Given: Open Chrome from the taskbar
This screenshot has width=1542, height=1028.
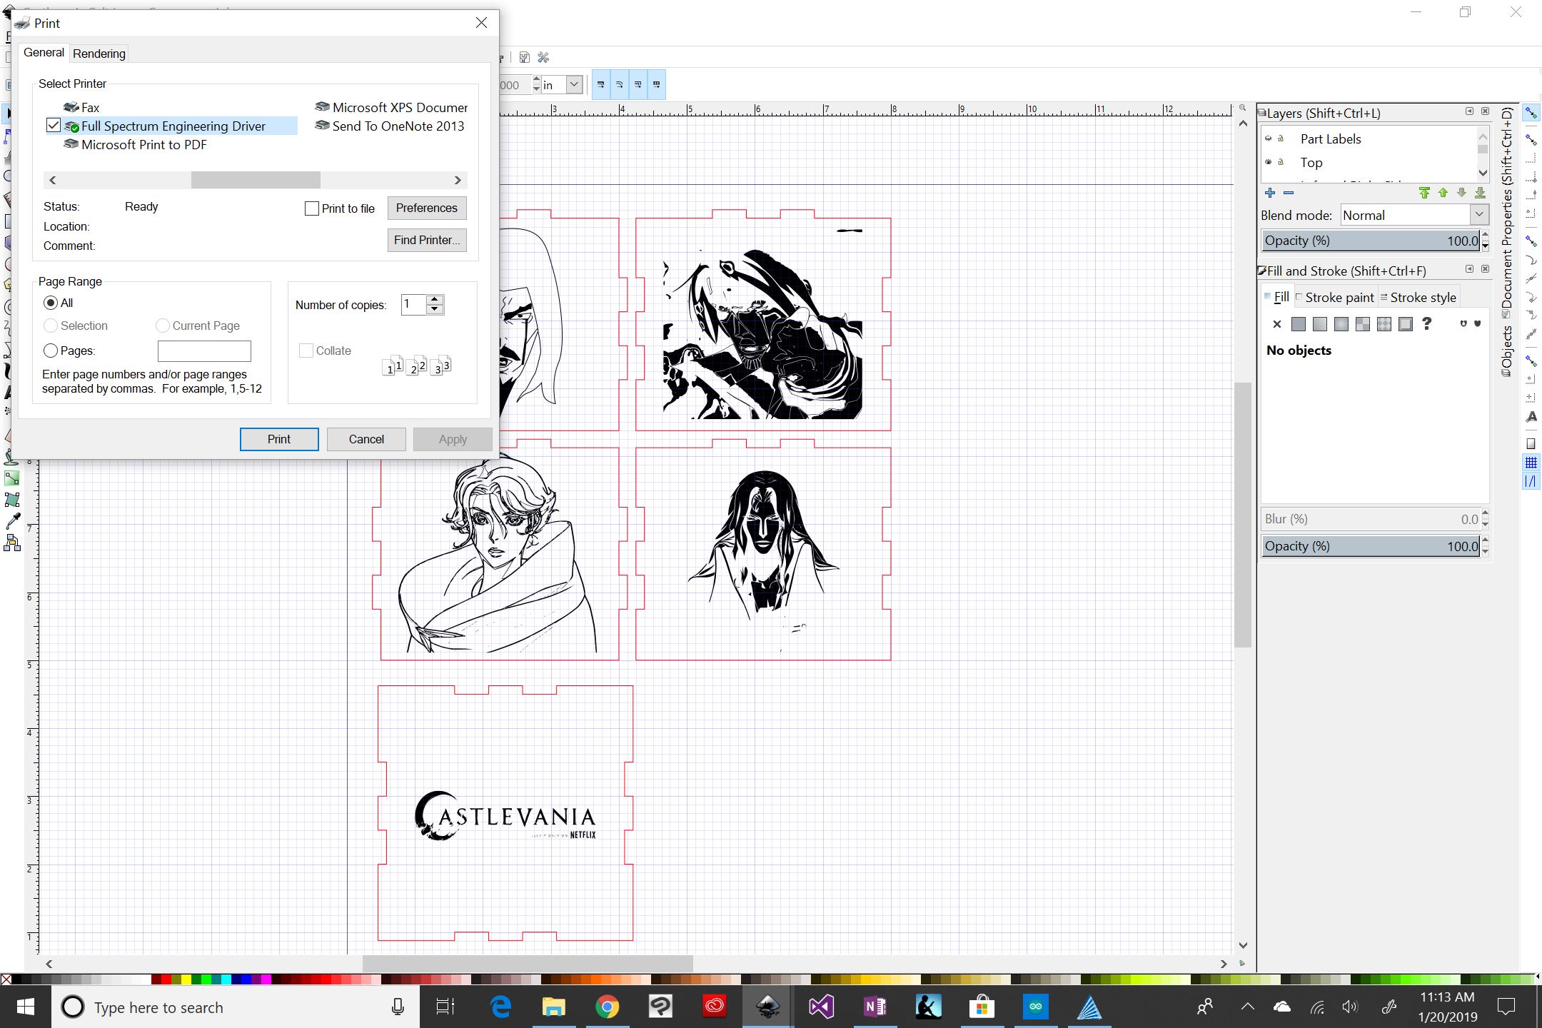Looking at the screenshot, I should pyautogui.click(x=608, y=1007).
